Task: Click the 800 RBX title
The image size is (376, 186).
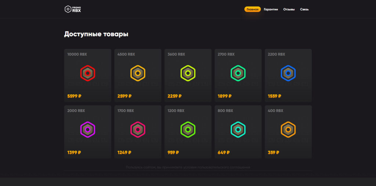Action: (225, 111)
